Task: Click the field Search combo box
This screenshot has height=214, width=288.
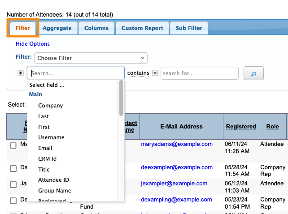Action: pos(75,73)
